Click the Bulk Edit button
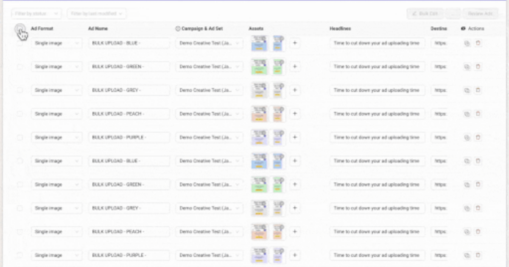509x267 pixels. [425, 14]
